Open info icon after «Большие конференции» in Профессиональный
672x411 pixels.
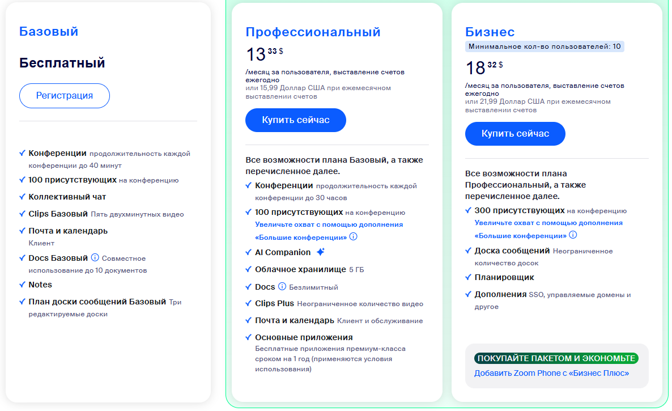click(354, 236)
